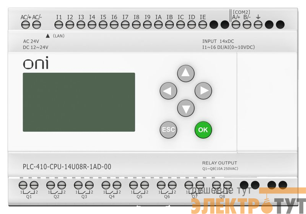
Task: Click the "(LAN)" label
Action: click(x=59, y=36)
